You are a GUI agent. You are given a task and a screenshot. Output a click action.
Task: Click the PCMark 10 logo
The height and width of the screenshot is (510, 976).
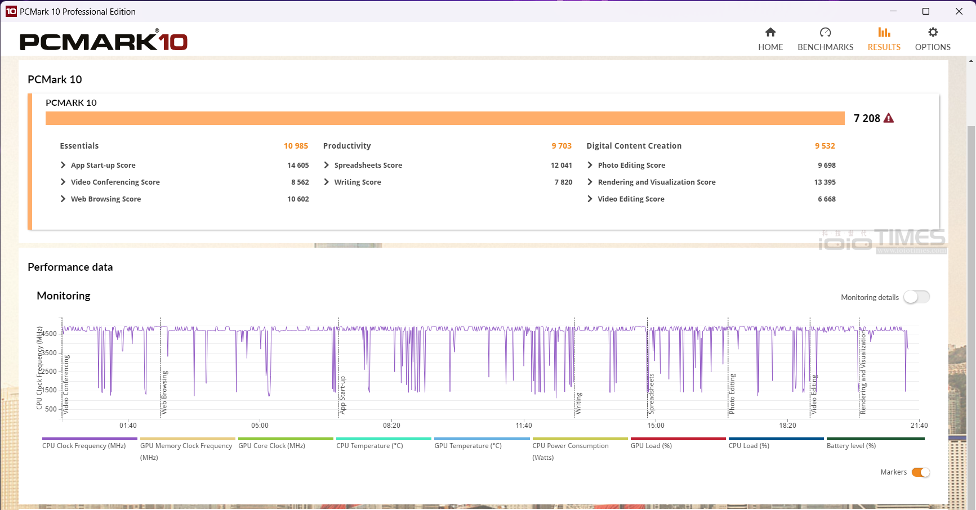[104, 41]
